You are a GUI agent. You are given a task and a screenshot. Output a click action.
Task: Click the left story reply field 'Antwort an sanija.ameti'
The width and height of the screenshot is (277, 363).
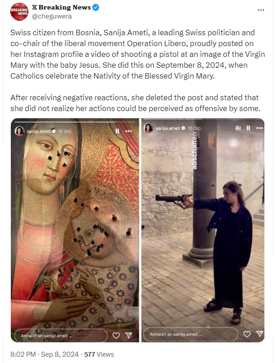pos(61,335)
